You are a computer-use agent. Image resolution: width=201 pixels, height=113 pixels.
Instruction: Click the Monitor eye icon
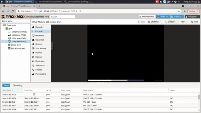pyautogui.click(x=33, y=53)
